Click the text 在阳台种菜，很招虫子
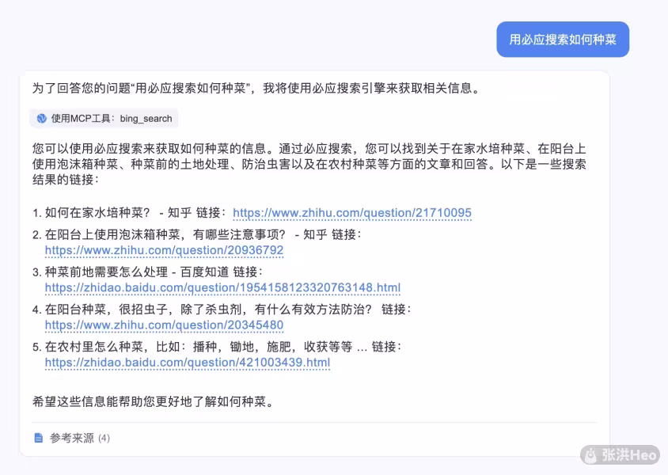Screen dimensions: 668x475 pos(106,310)
